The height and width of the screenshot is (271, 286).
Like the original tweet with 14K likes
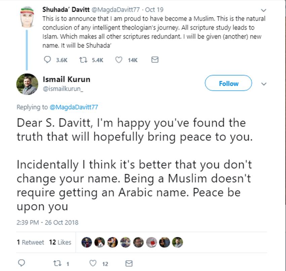[118, 60]
